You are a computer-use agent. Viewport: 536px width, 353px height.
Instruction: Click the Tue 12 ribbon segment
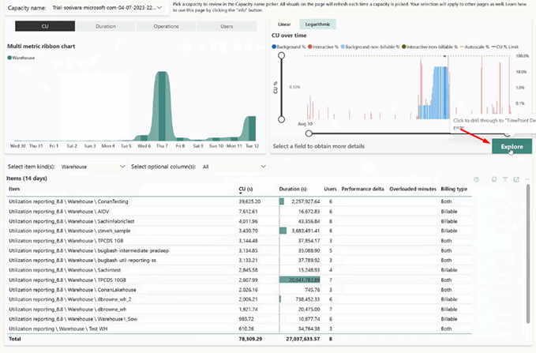252,128
